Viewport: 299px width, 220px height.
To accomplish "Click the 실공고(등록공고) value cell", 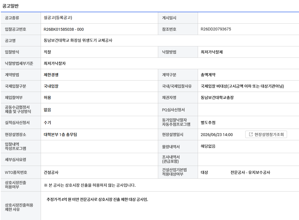I will [99, 18].
